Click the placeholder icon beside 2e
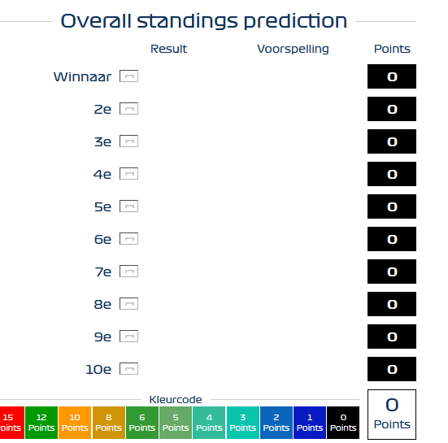This screenshot has width=448, height=443. tap(128, 109)
